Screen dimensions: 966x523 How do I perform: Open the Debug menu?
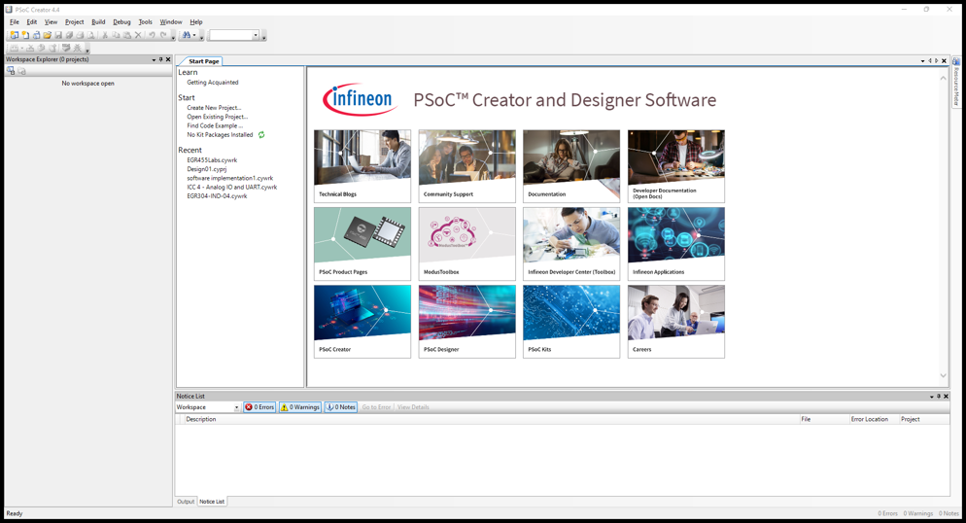tap(122, 21)
